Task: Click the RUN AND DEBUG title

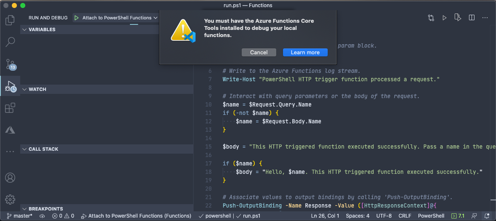Action: coord(48,18)
